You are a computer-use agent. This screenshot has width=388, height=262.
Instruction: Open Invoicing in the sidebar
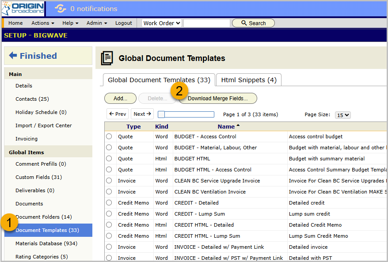tap(27, 139)
